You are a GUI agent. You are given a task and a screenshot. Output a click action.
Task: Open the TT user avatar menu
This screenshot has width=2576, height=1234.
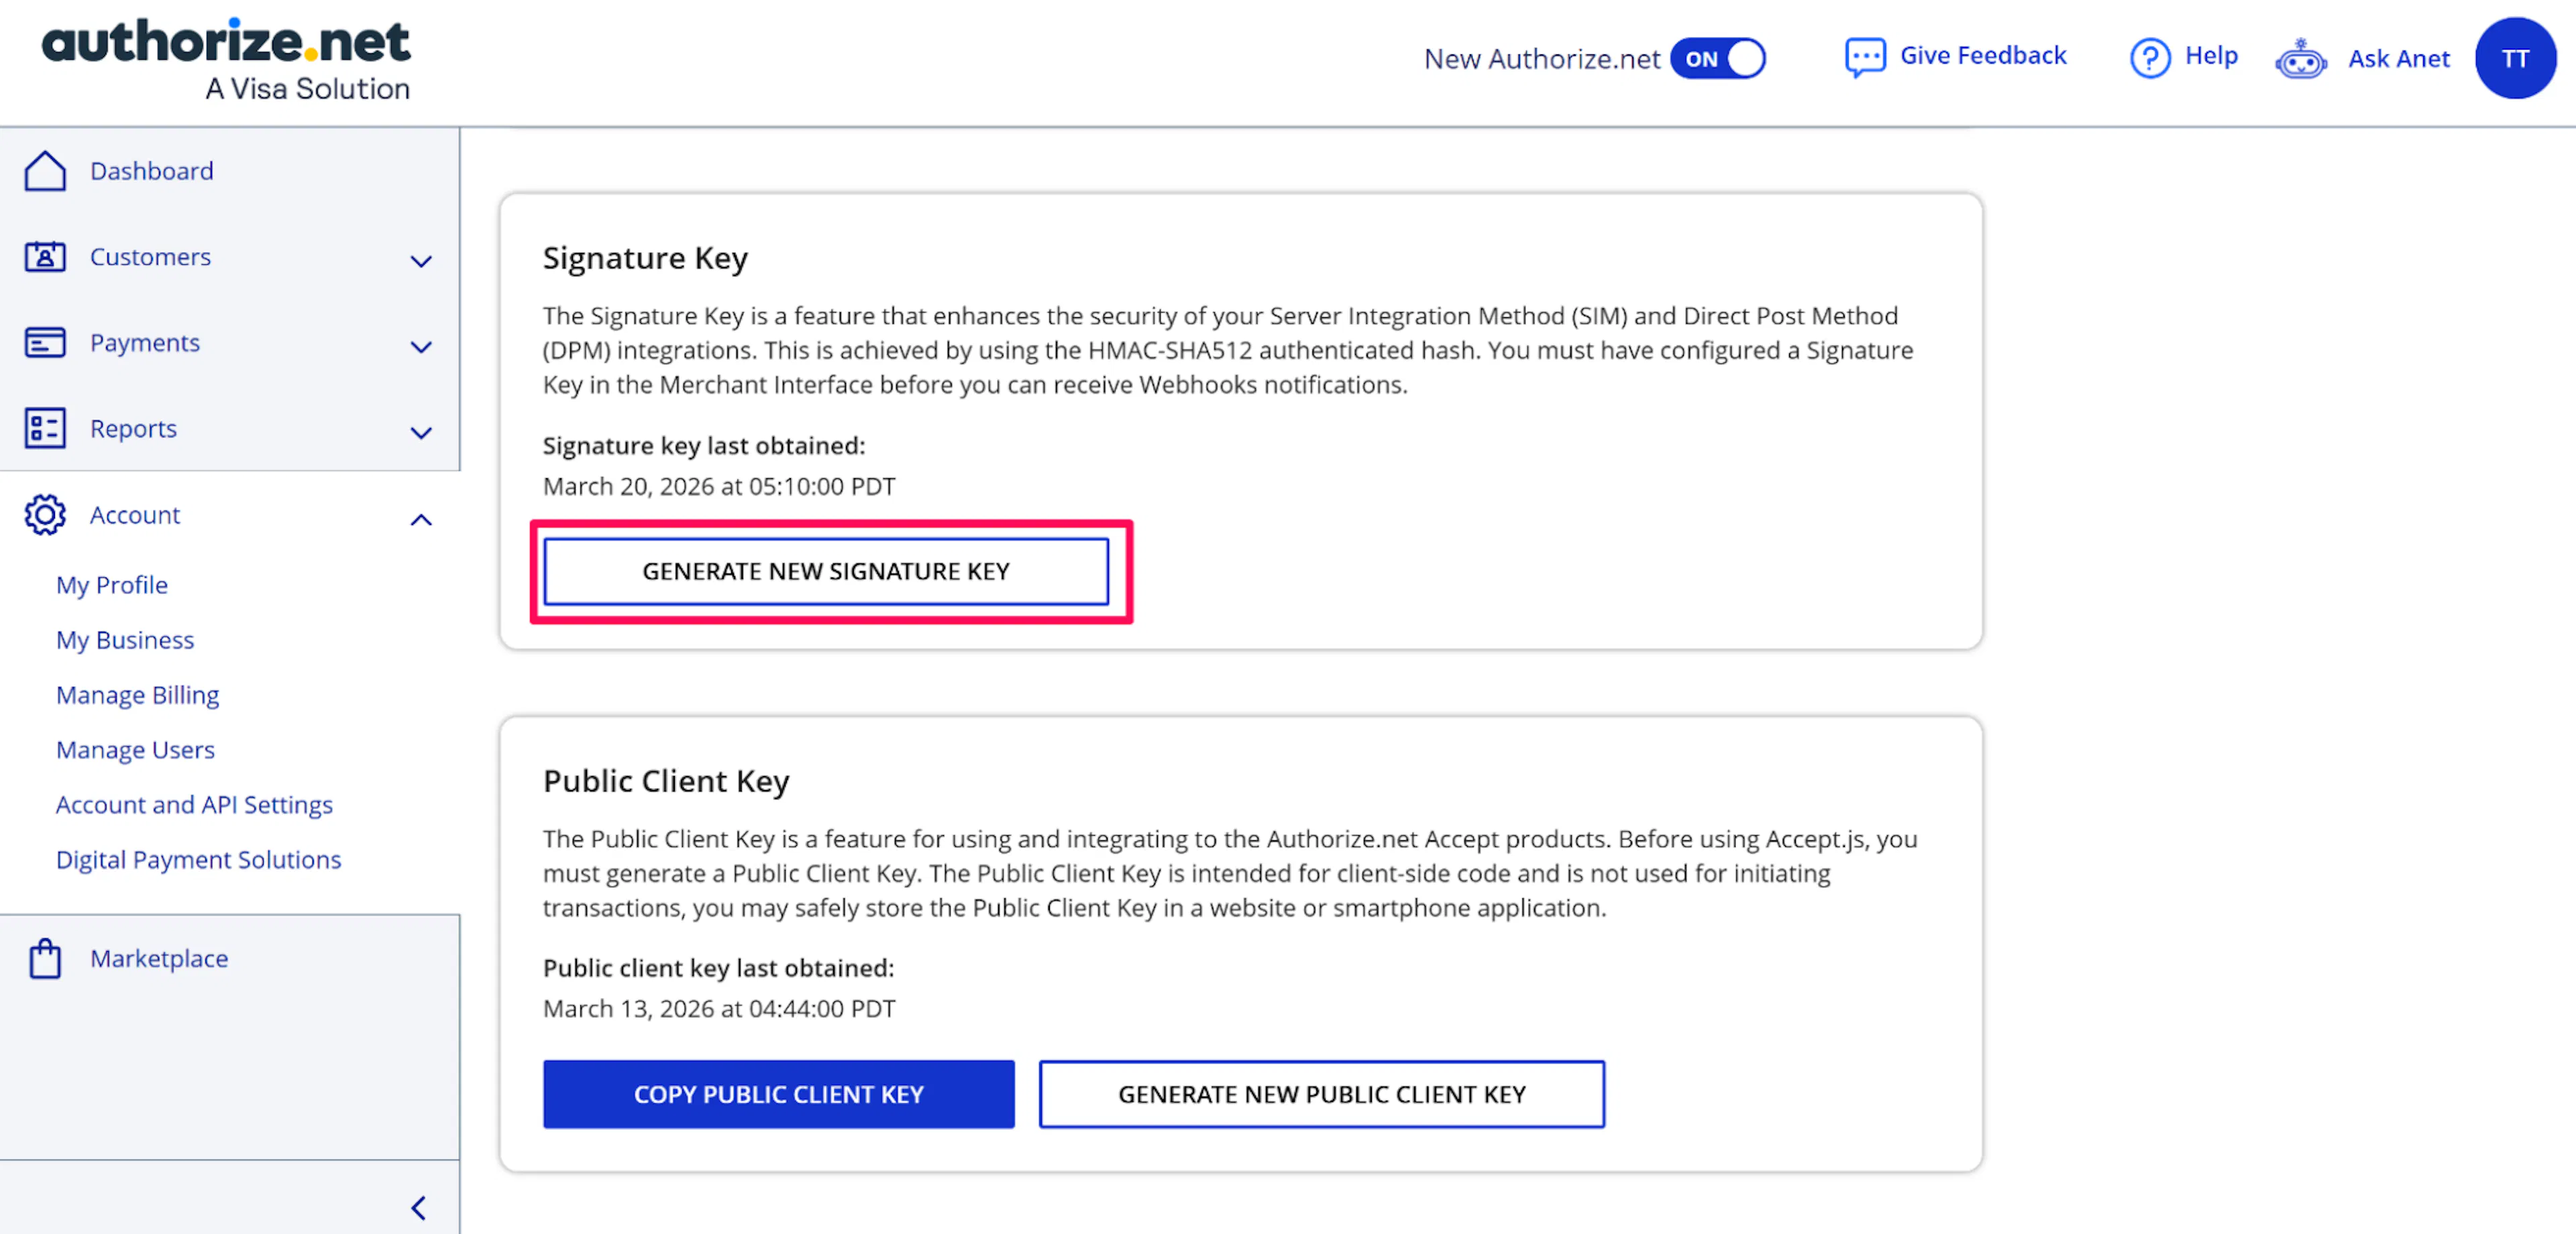(2514, 58)
